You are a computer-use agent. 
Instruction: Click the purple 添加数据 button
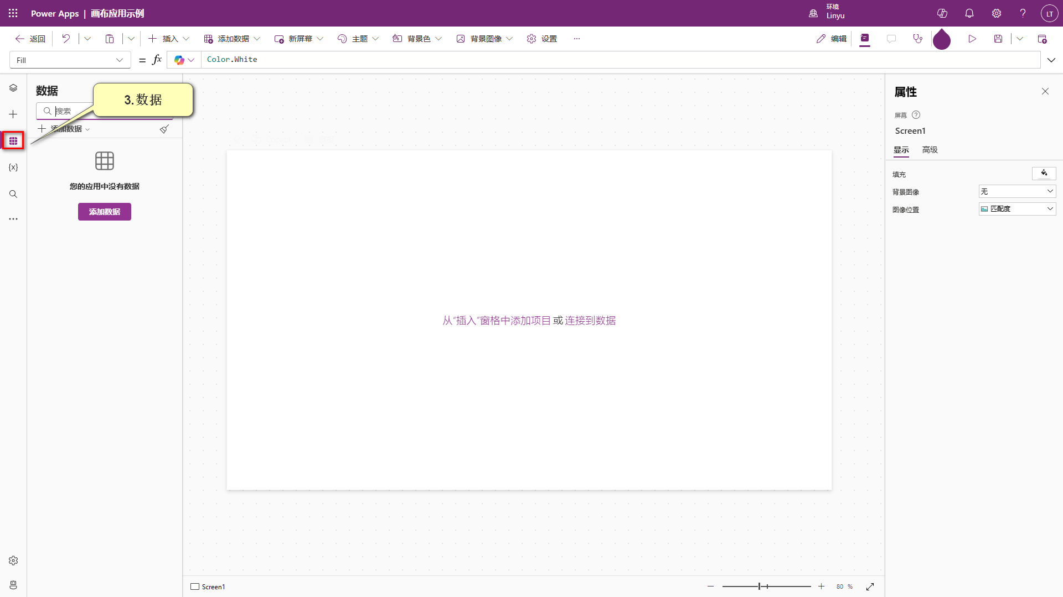click(105, 212)
